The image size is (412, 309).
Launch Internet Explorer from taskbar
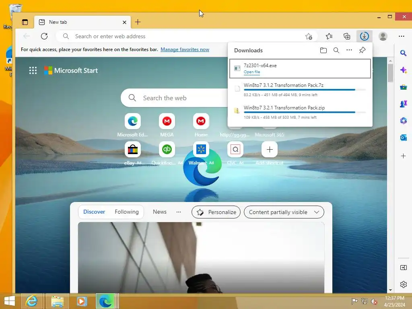pos(31,301)
